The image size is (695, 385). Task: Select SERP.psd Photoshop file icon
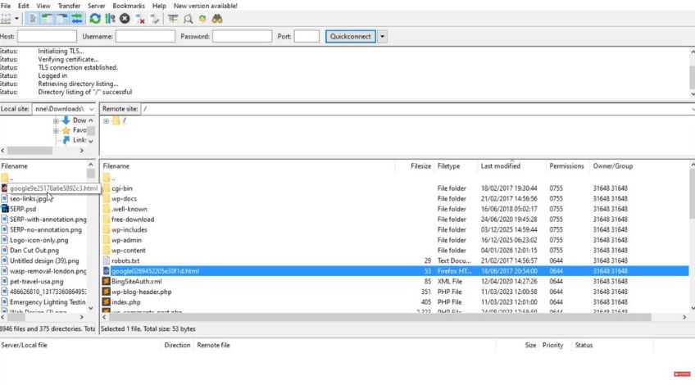point(5,209)
